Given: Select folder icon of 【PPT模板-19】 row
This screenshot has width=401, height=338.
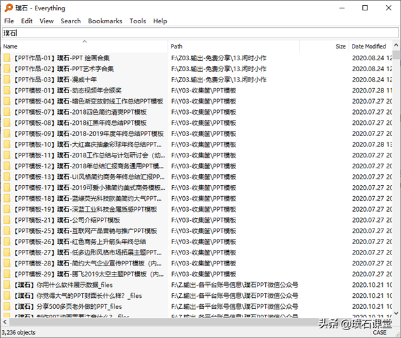Looking at the screenshot, I should coord(7,209).
